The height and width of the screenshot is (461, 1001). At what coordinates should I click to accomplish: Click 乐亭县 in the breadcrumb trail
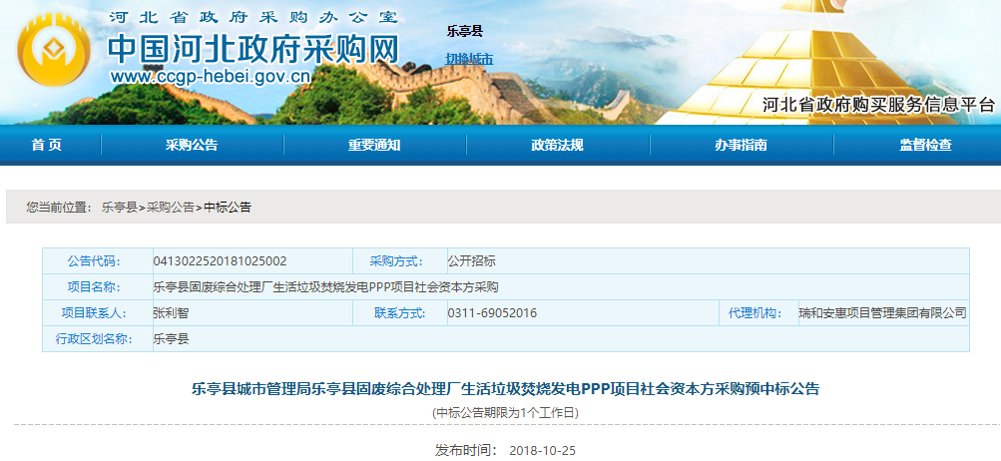[x=119, y=208]
